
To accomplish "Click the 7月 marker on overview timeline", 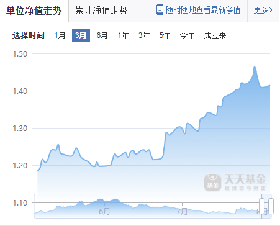I will [x=182, y=211].
